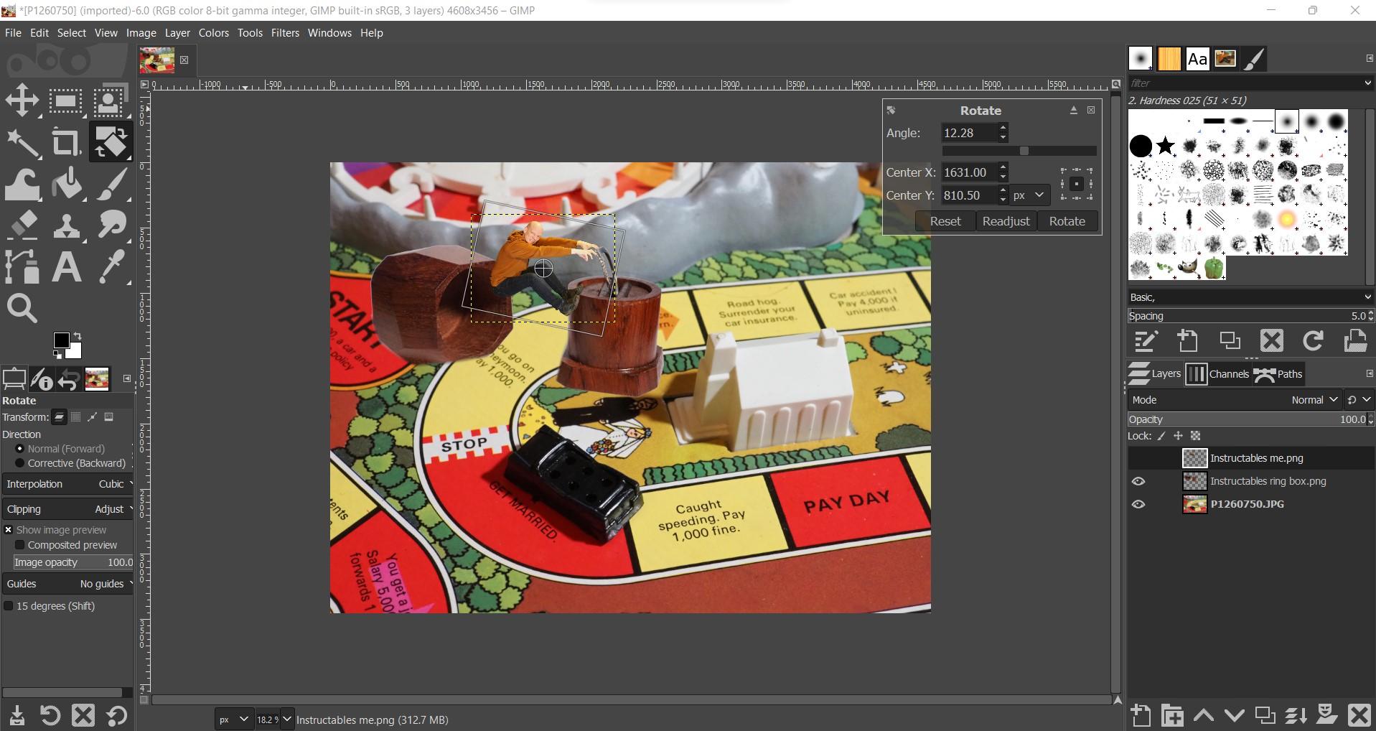
Task: Open the brush filter dropdown arrow
Action: (x=1367, y=83)
